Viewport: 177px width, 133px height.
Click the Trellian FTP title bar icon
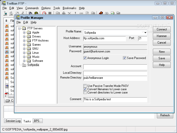(4, 3)
